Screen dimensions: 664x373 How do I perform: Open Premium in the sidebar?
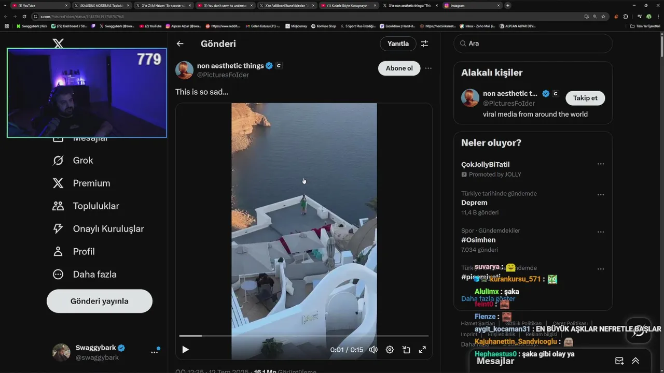coord(81,183)
